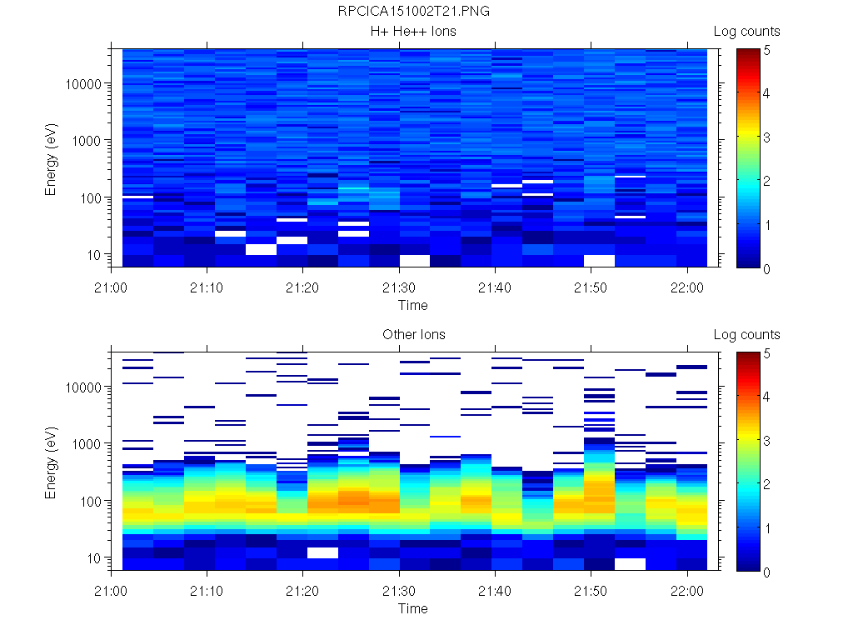
Task: Click the 10000 energy tick on H+ He++ plot
Action: pos(83,84)
